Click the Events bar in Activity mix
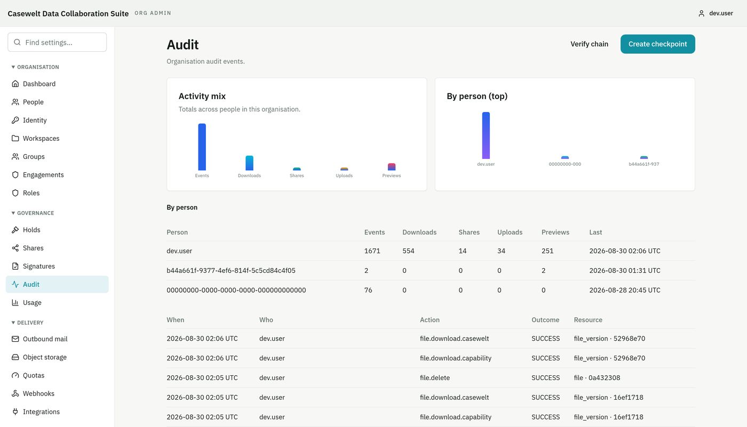This screenshot has height=427, width=747. coord(202,147)
